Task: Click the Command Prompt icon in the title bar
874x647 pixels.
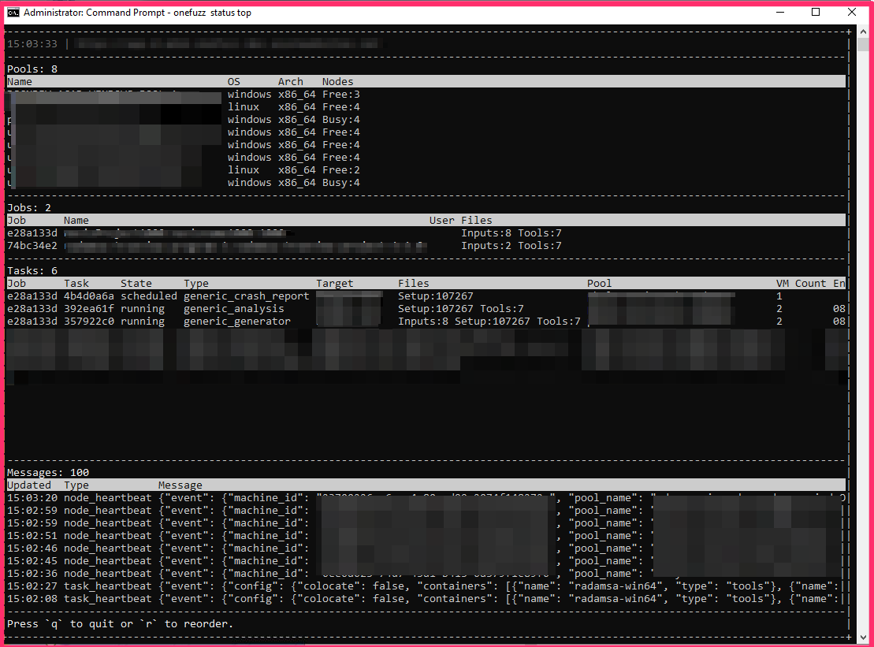Action: 13,12
